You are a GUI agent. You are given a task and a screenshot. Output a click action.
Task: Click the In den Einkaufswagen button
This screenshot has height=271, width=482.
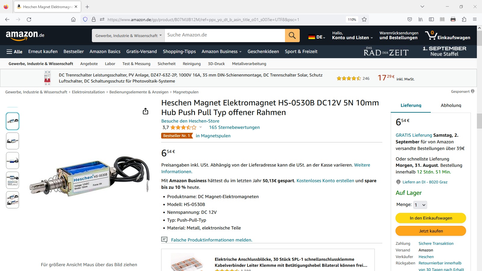(x=431, y=218)
